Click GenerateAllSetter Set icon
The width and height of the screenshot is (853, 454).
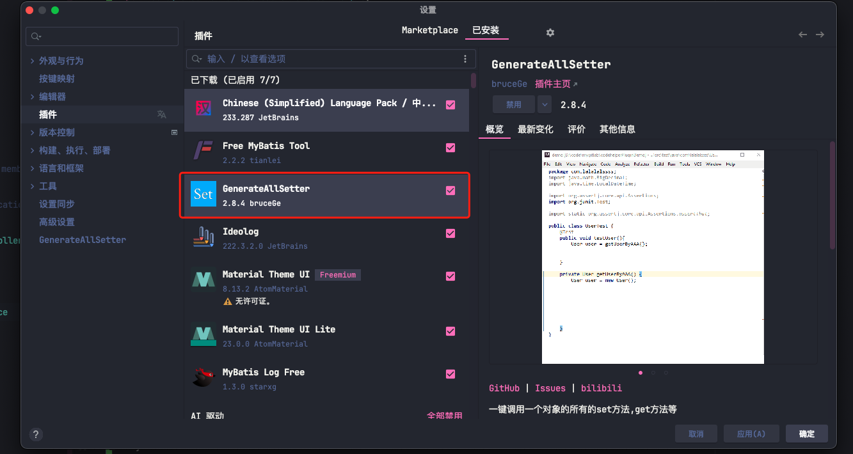[x=203, y=194]
